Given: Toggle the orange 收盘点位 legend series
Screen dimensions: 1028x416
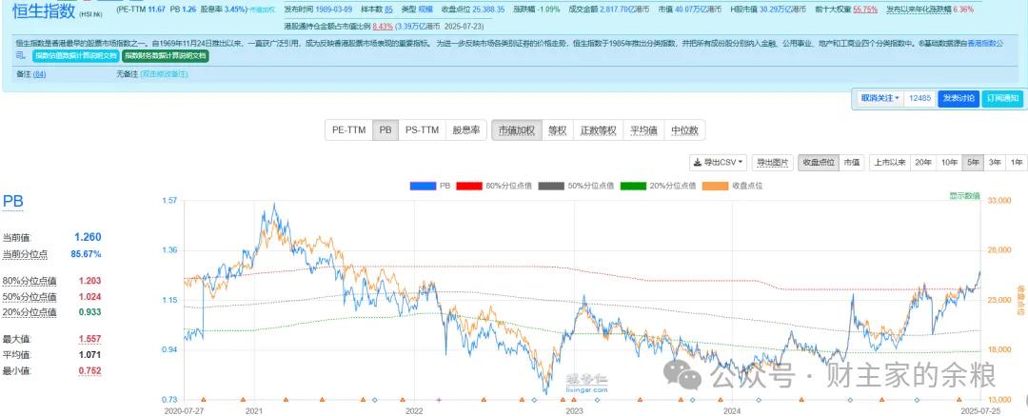Looking at the screenshot, I should (732, 186).
